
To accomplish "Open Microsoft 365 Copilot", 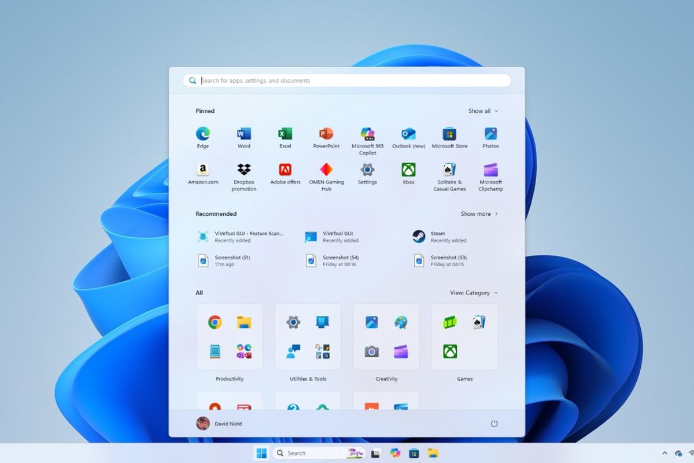I will pos(367,133).
